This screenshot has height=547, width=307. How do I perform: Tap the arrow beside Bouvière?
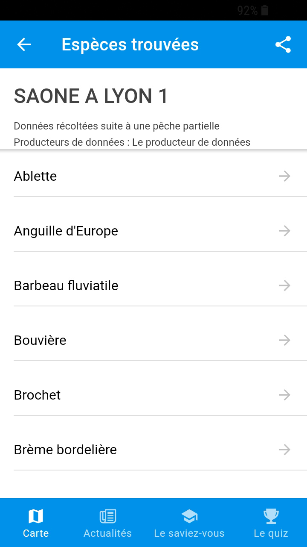(x=284, y=340)
